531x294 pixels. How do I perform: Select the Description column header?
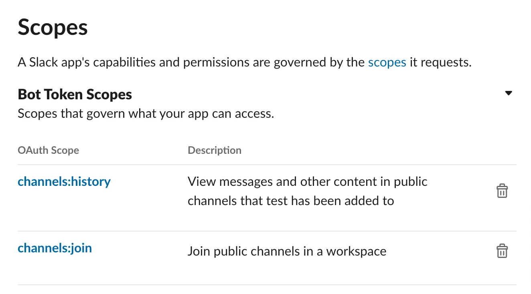[x=215, y=150]
